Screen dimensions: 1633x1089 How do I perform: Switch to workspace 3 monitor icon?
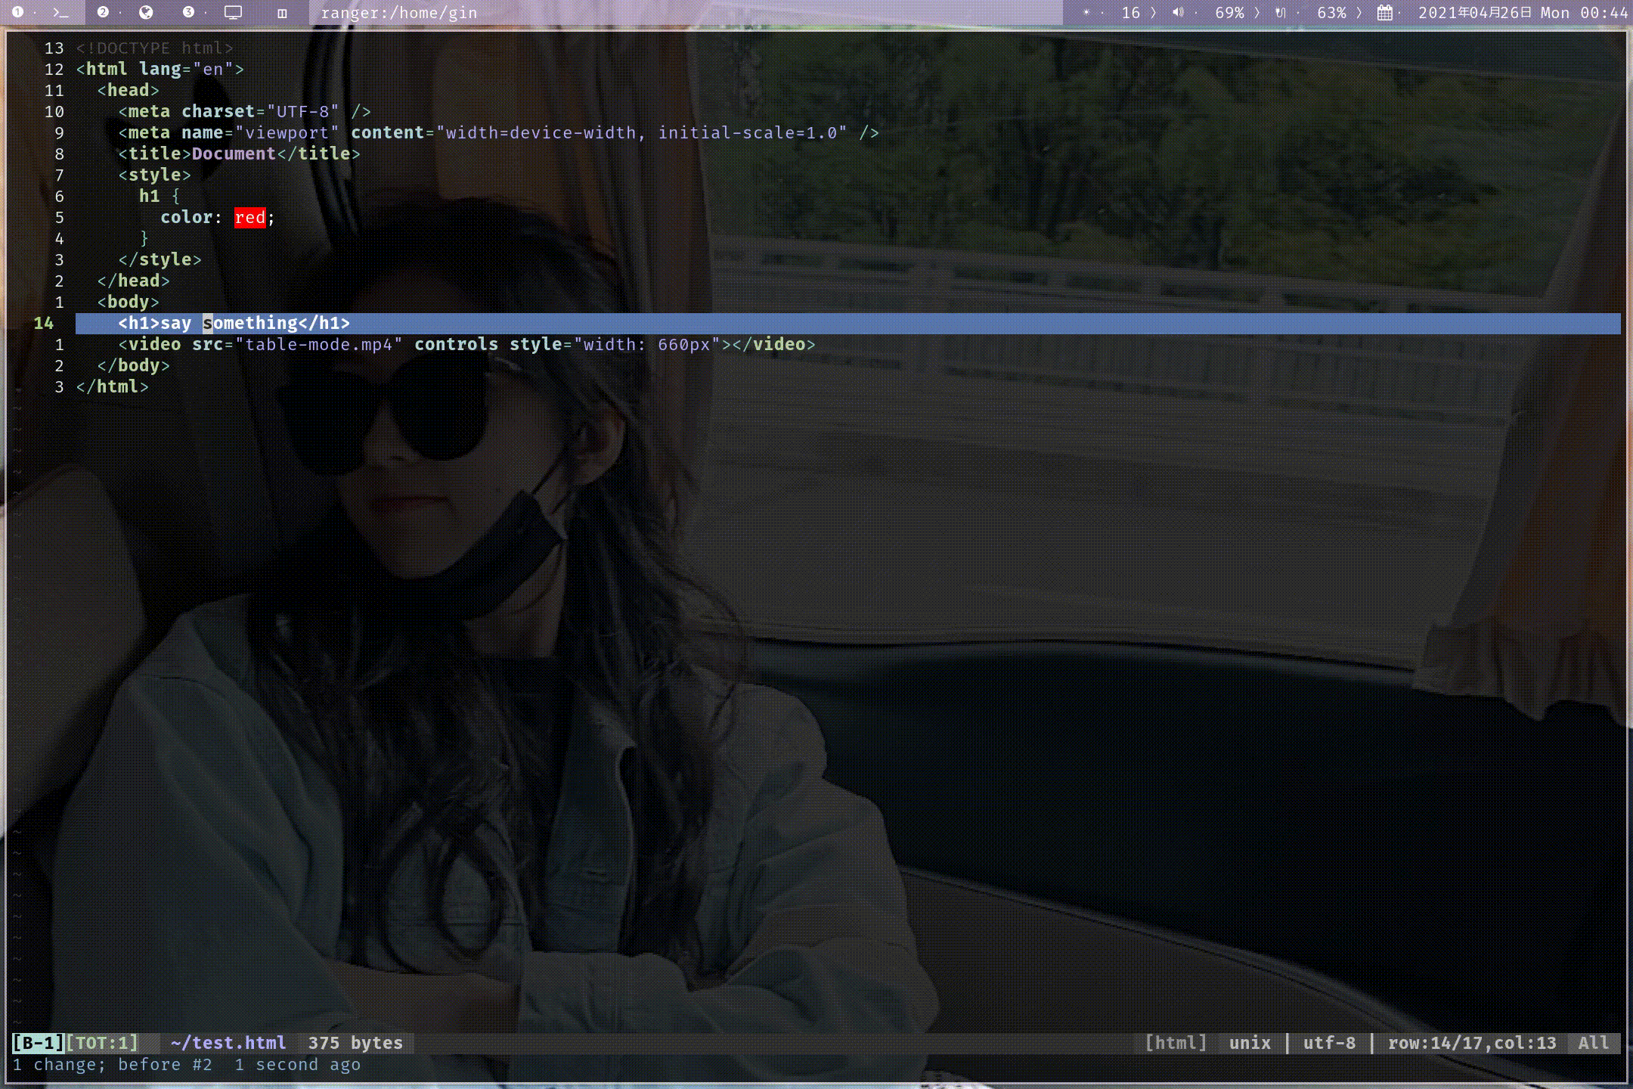[x=233, y=13]
